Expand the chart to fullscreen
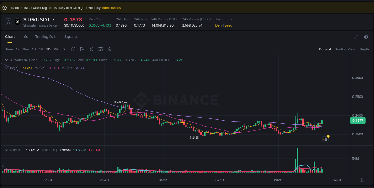The height and width of the screenshot is (188, 374). (x=356, y=37)
